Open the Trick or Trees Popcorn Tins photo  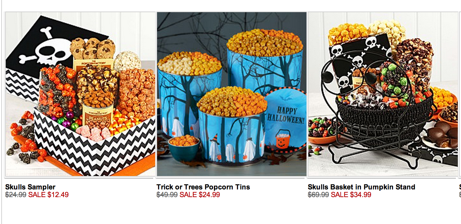[231, 94]
